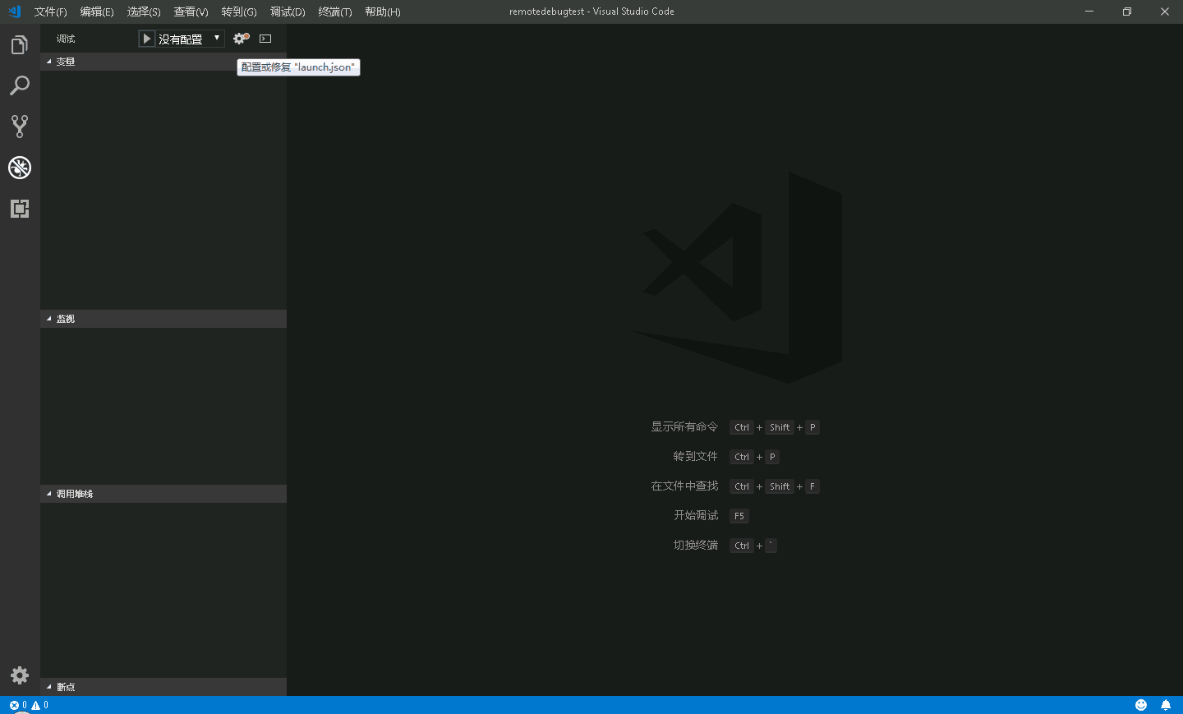This screenshot has width=1183, height=714.
Task: Open the 帮助(H) menu
Action: tap(383, 12)
